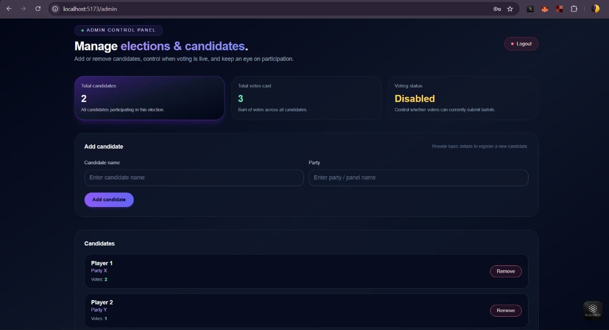609x330 pixels.
Task: Click the Party X label
Action: 99,271
